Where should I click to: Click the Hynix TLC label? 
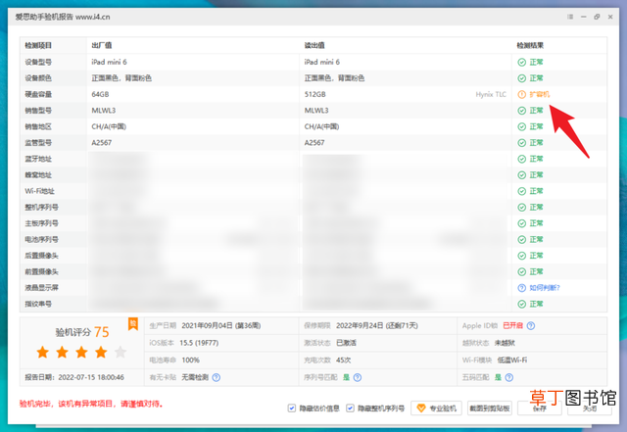click(x=491, y=94)
